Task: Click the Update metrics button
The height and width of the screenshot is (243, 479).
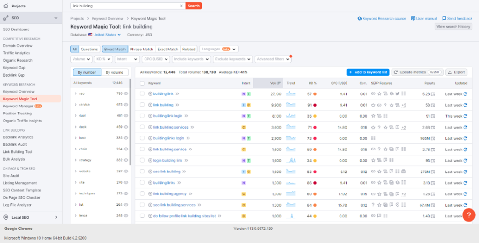Action: pos(418,72)
